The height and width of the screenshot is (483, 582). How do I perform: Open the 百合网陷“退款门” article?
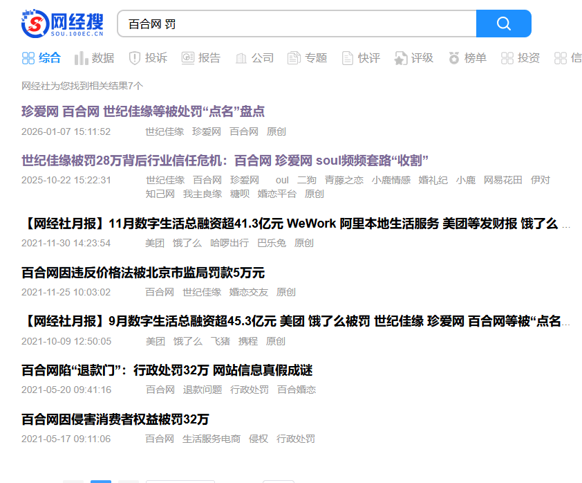pos(167,370)
